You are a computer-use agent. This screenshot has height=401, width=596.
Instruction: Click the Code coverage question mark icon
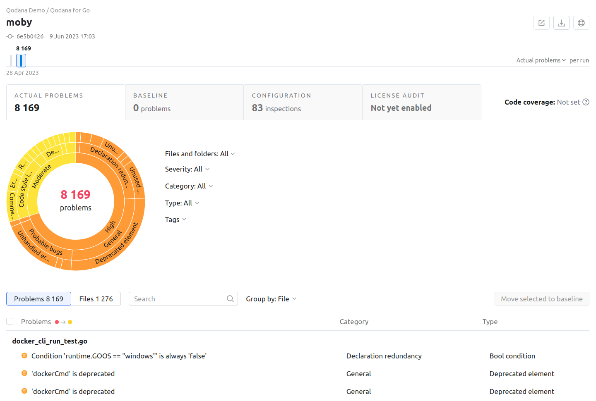tap(586, 102)
